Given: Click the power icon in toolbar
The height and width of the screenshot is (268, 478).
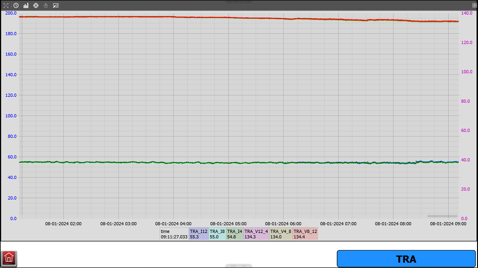Looking at the screenshot, I should (x=46, y=6).
